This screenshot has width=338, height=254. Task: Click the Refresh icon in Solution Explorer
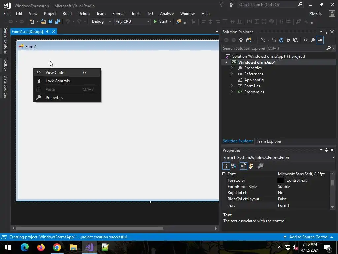pos(281,40)
